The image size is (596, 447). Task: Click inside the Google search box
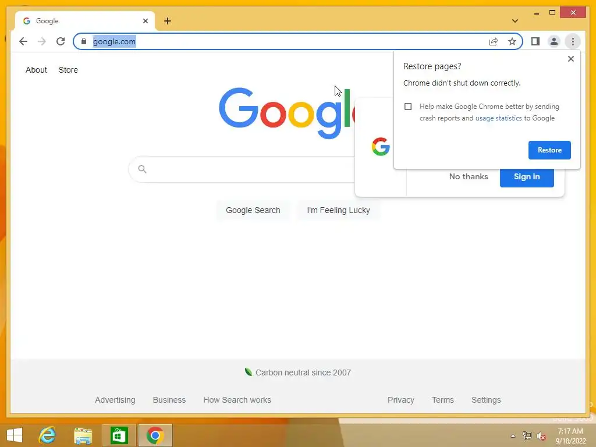(x=243, y=169)
